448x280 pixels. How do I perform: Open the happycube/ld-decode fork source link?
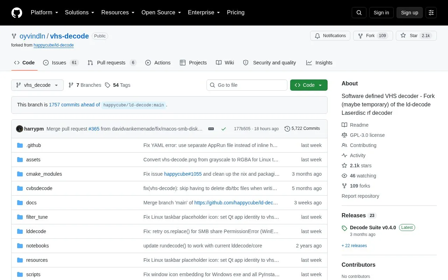point(54,45)
